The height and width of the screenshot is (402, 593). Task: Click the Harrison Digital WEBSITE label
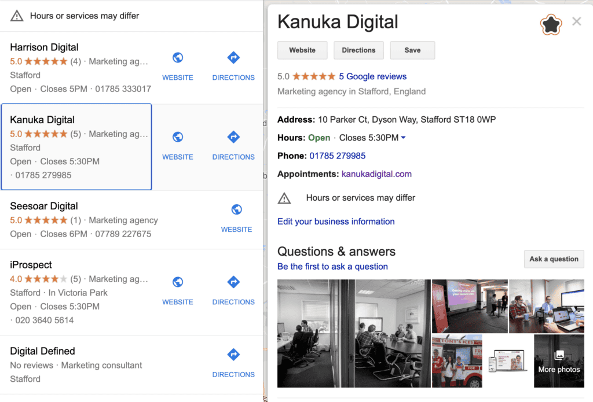pos(178,78)
